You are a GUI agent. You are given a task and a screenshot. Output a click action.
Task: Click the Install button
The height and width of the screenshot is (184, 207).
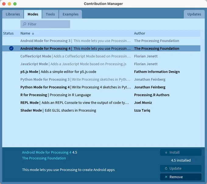181,152
